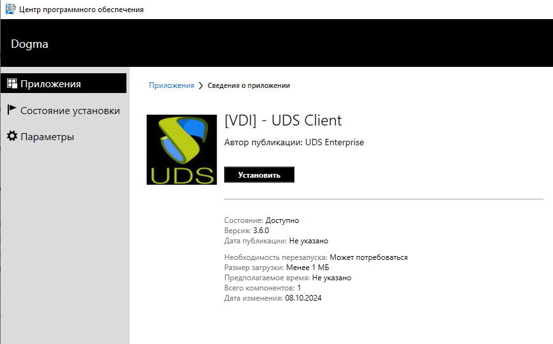Click the Состояние: Доступно status line

point(261,220)
